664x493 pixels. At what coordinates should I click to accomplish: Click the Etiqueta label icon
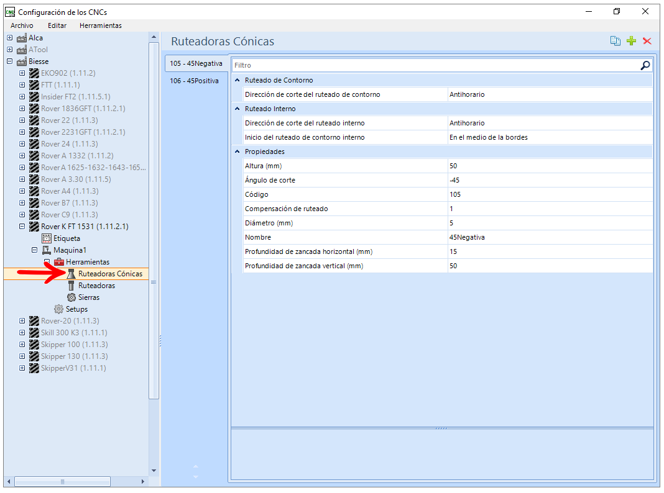[x=47, y=238]
